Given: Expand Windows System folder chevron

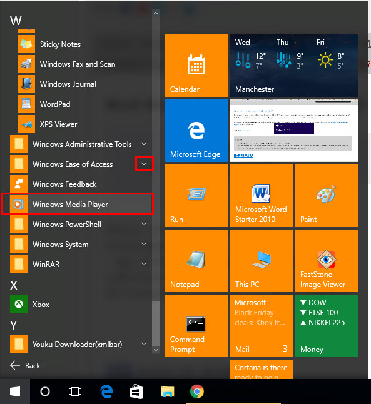Looking at the screenshot, I should coord(144,244).
